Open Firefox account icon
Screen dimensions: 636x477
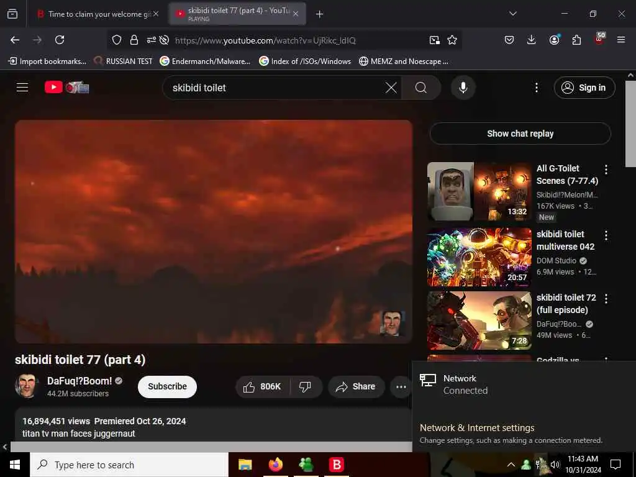tap(554, 40)
